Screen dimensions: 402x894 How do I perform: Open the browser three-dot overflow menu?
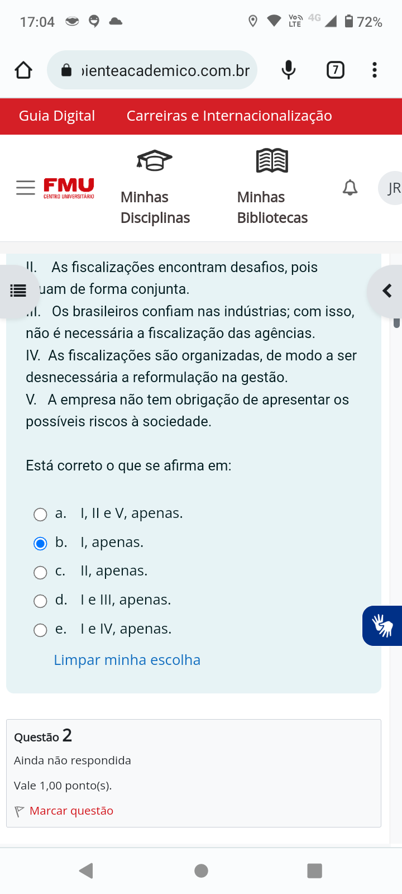pos(375,70)
